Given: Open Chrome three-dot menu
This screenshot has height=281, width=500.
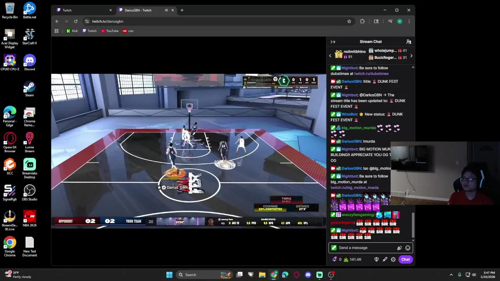Looking at the screenshot, I should [x=409, y=21].
